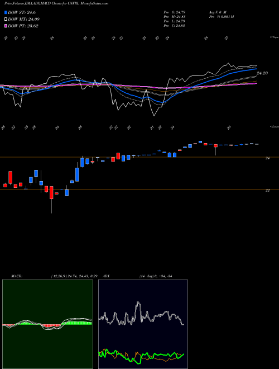Click the MACD heading label
The height and width of the screenshot is (369, 279).
coord(17,276)
